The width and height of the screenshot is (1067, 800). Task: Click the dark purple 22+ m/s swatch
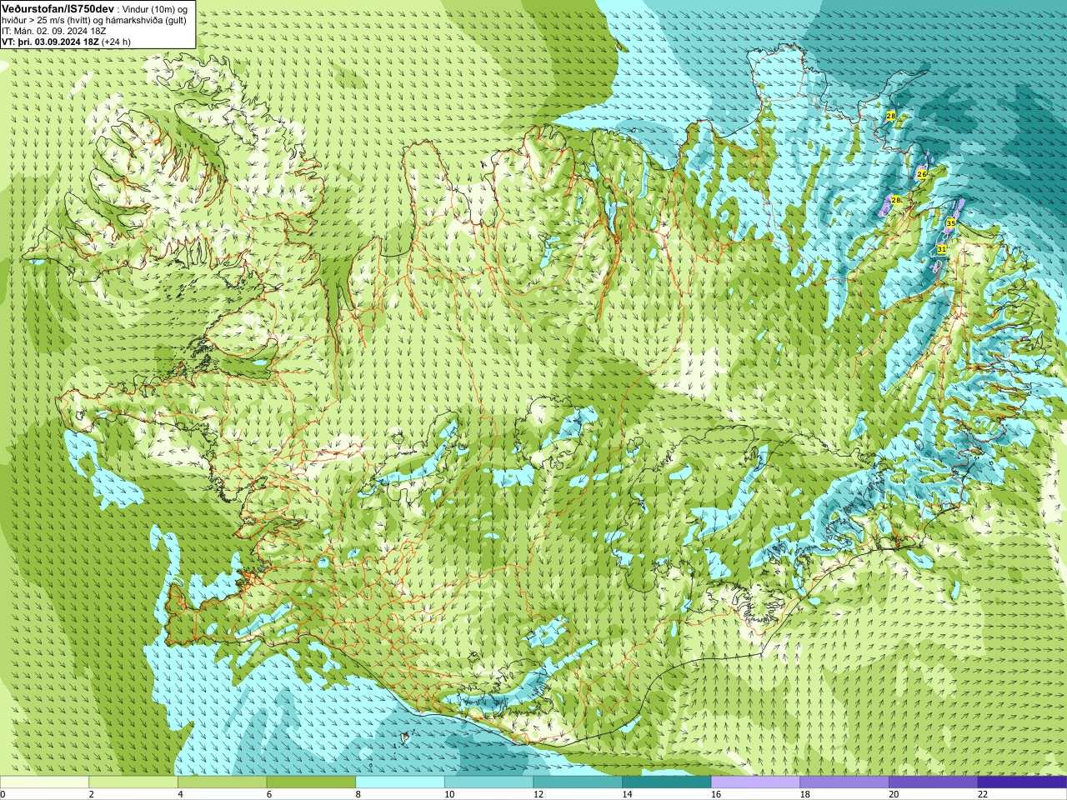coord(1023,782)
